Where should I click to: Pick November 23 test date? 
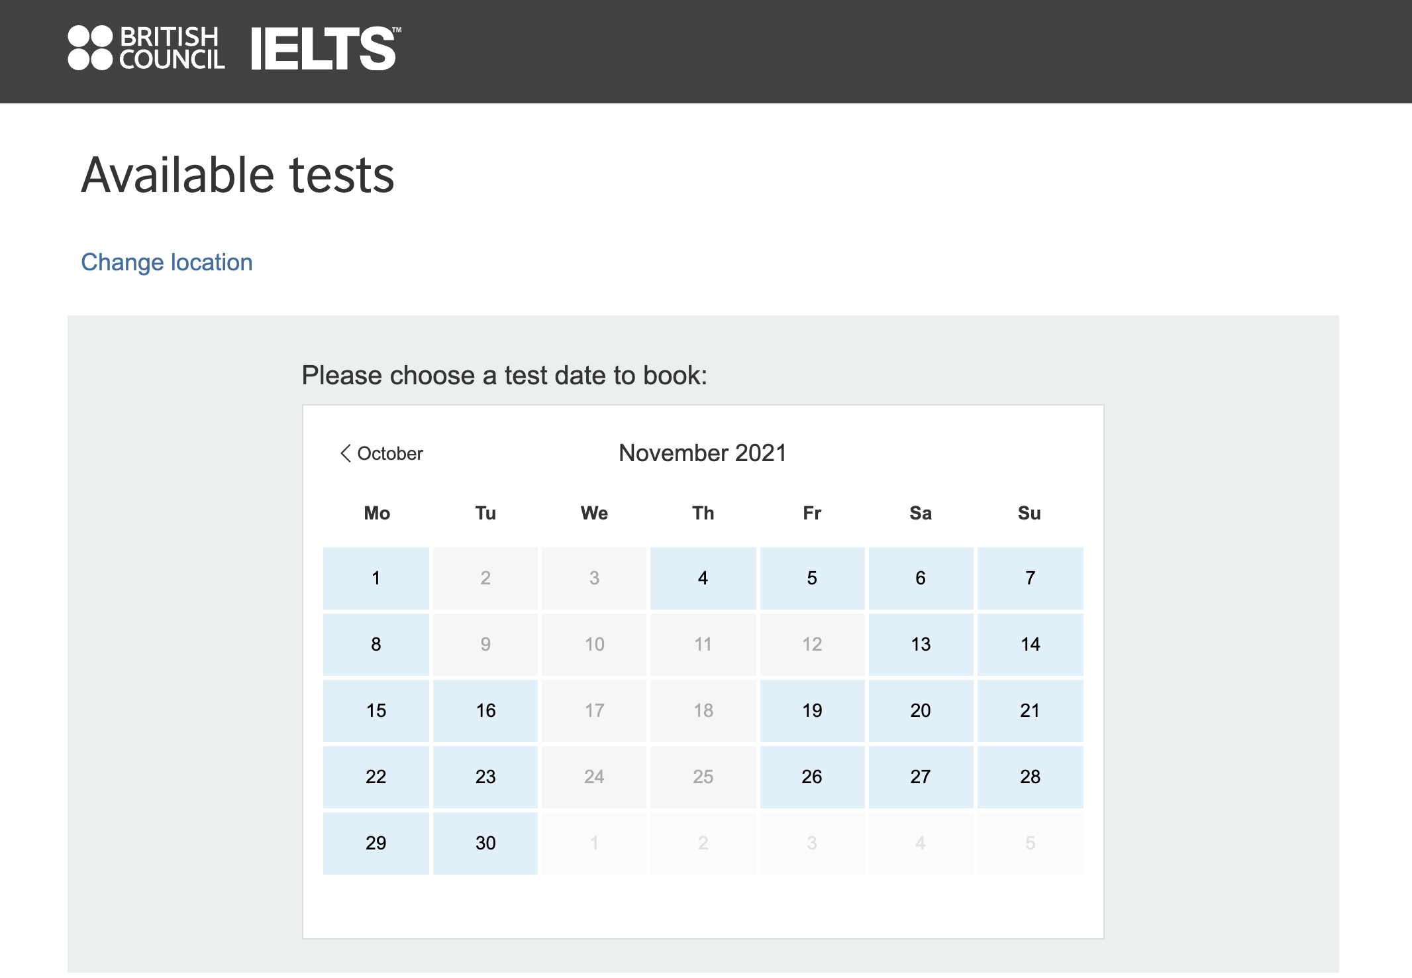[x=485, y=777]
